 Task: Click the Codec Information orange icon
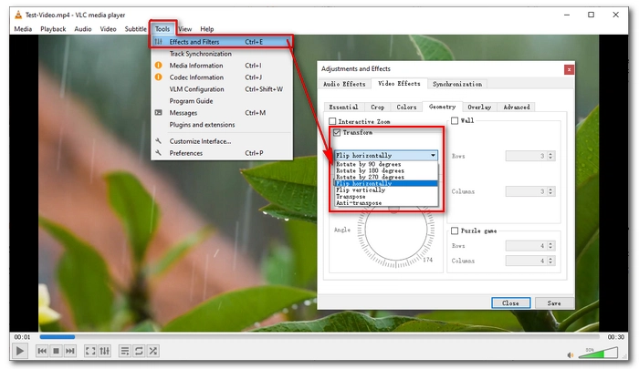tap(159, 77)
